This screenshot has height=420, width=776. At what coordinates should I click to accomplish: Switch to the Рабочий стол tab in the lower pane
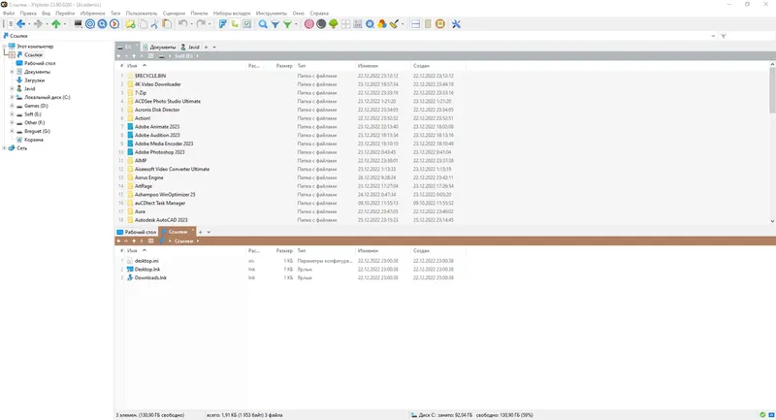[x=137, y=232]
